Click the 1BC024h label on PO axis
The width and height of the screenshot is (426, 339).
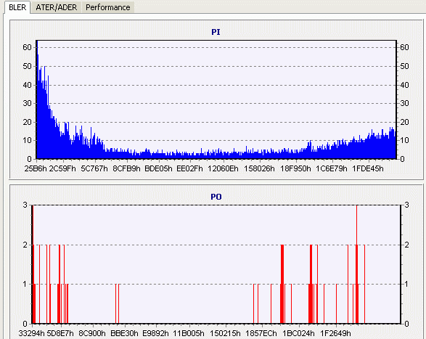click(298, 333)
